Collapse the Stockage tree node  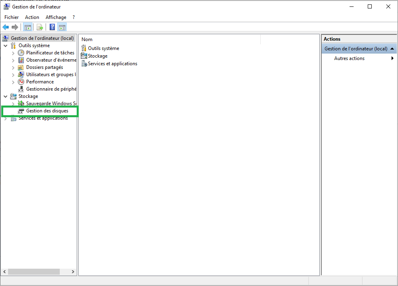(5, 96)
